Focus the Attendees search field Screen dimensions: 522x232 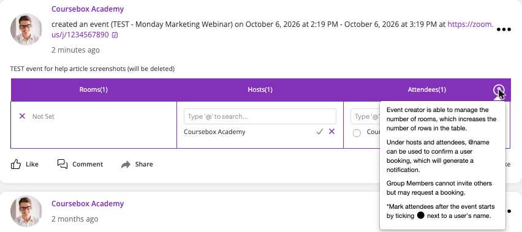[365, 116]
